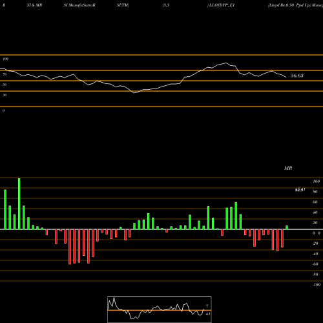Open the mini RSI overview chart thumbnail
323x323 pixels.
[x=160, y=309]
